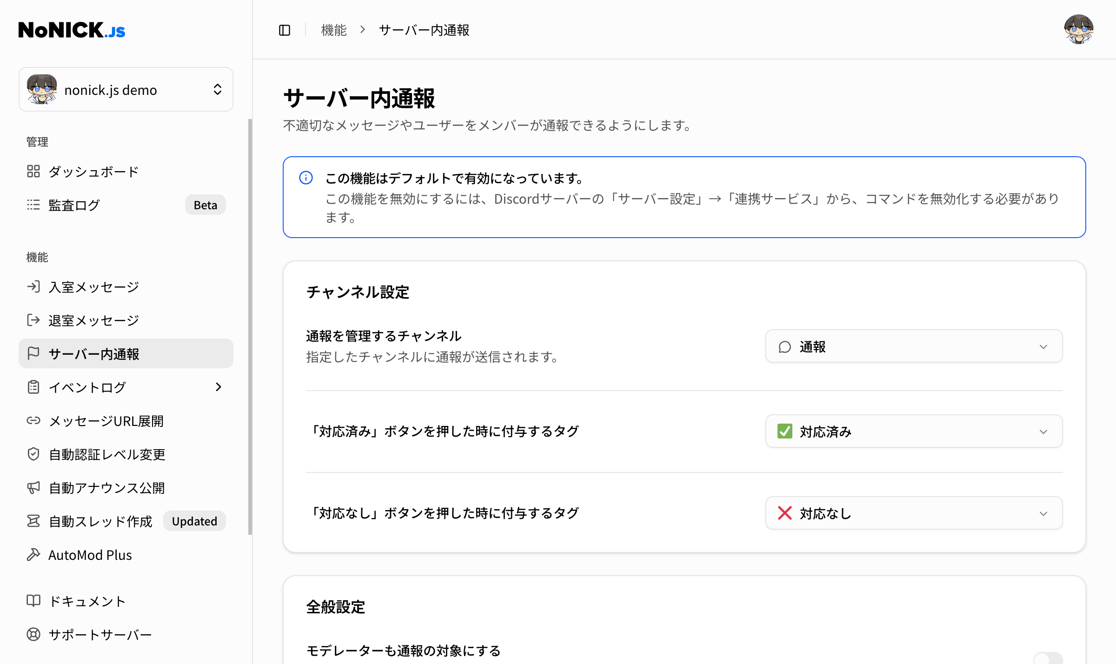The height and width of the screenshot is (664, 1116).
Task: Select the 監査ログ audit log icon
Action: click(x=33, y=205)
